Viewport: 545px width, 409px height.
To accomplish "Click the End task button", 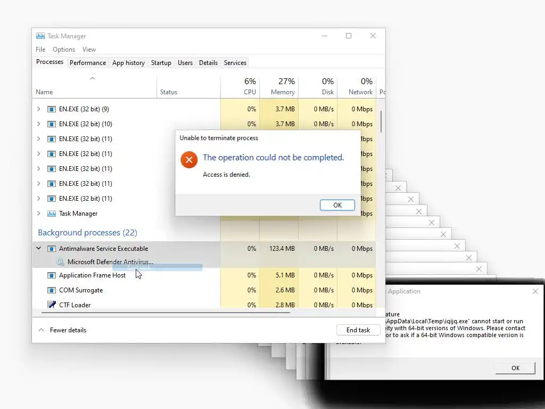I will tap(358, 330).
